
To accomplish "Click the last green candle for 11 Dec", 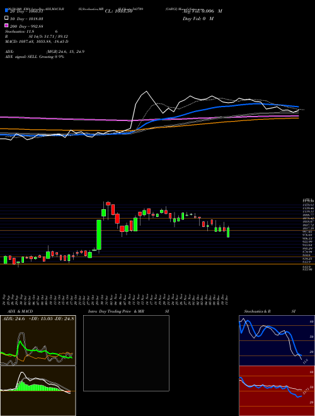I will coord(228,232).
